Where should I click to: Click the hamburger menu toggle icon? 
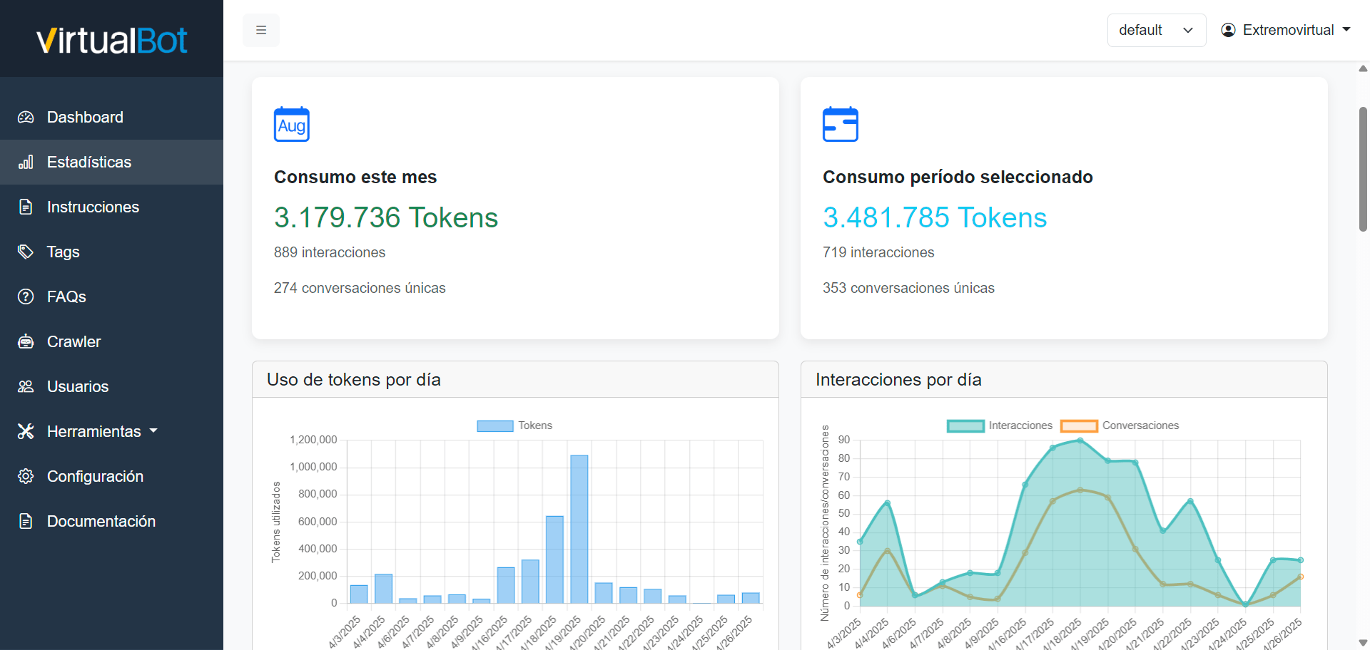pos(261,30)
